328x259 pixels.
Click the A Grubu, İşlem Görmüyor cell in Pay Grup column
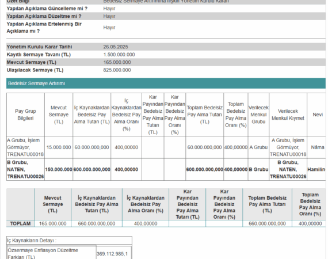[x=25, y=147]
